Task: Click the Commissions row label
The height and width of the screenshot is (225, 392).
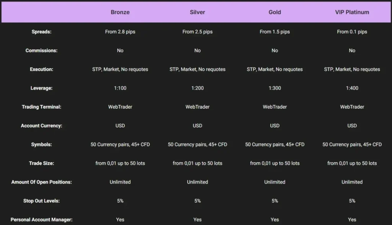Action: 41,51
